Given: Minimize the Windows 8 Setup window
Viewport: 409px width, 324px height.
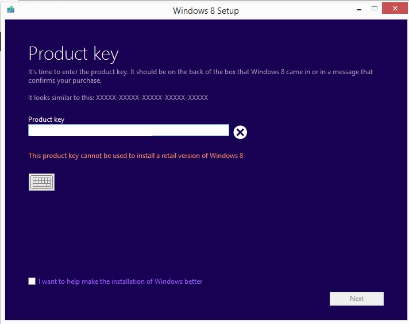Looking at the screenshot, I should (x=359, y=10).
